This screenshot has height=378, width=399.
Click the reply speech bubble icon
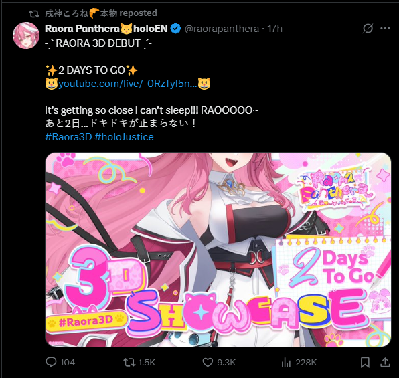point(51,362)
